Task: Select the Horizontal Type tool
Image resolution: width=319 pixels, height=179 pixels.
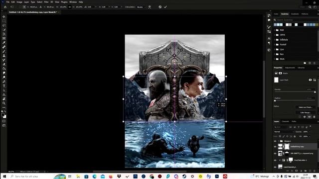Action: 4,86
